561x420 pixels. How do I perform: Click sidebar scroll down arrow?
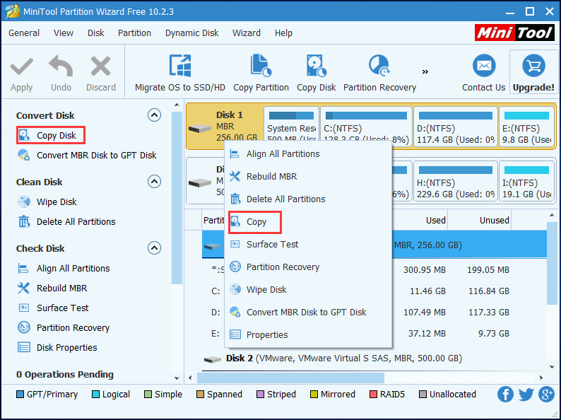[x=177, y=378]
